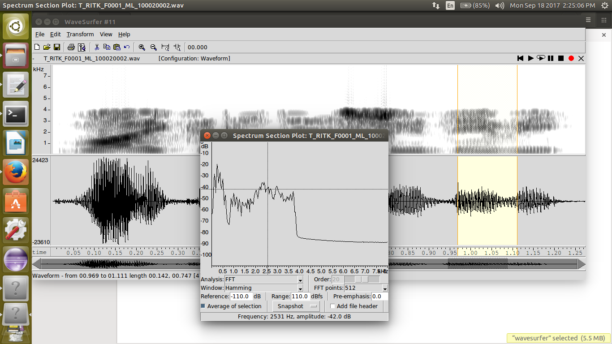Stop the playback
Viewport: 612px width, 344px height.
[561, 58]
